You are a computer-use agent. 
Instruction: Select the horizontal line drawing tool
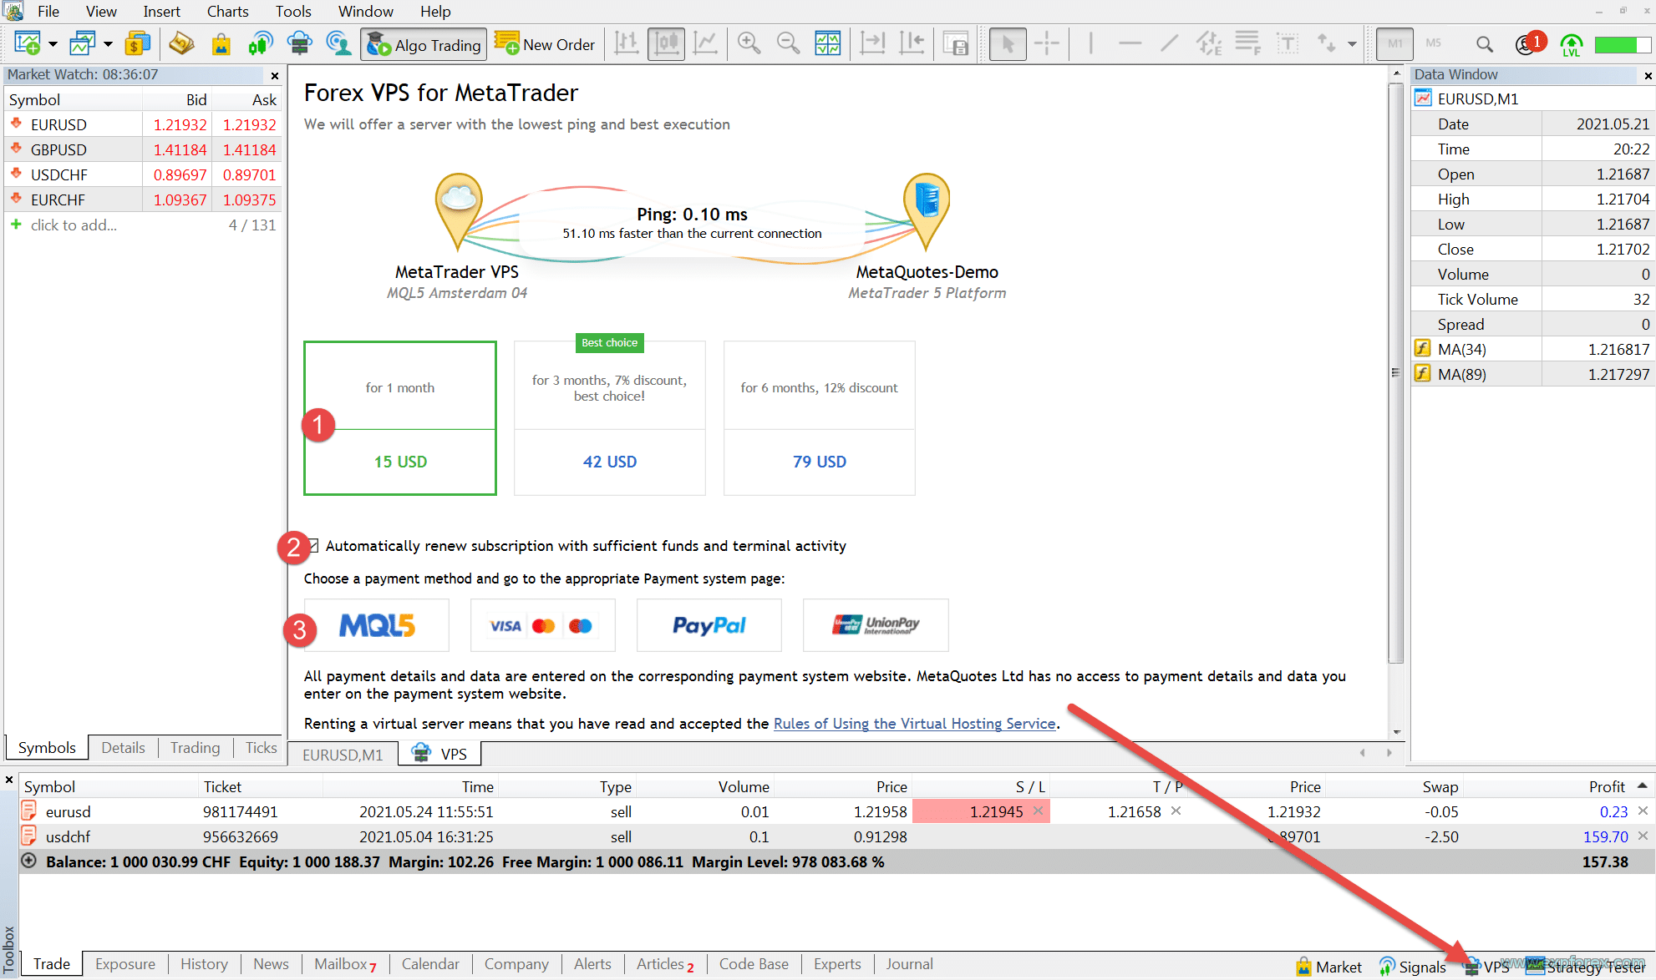[1130, 43]
